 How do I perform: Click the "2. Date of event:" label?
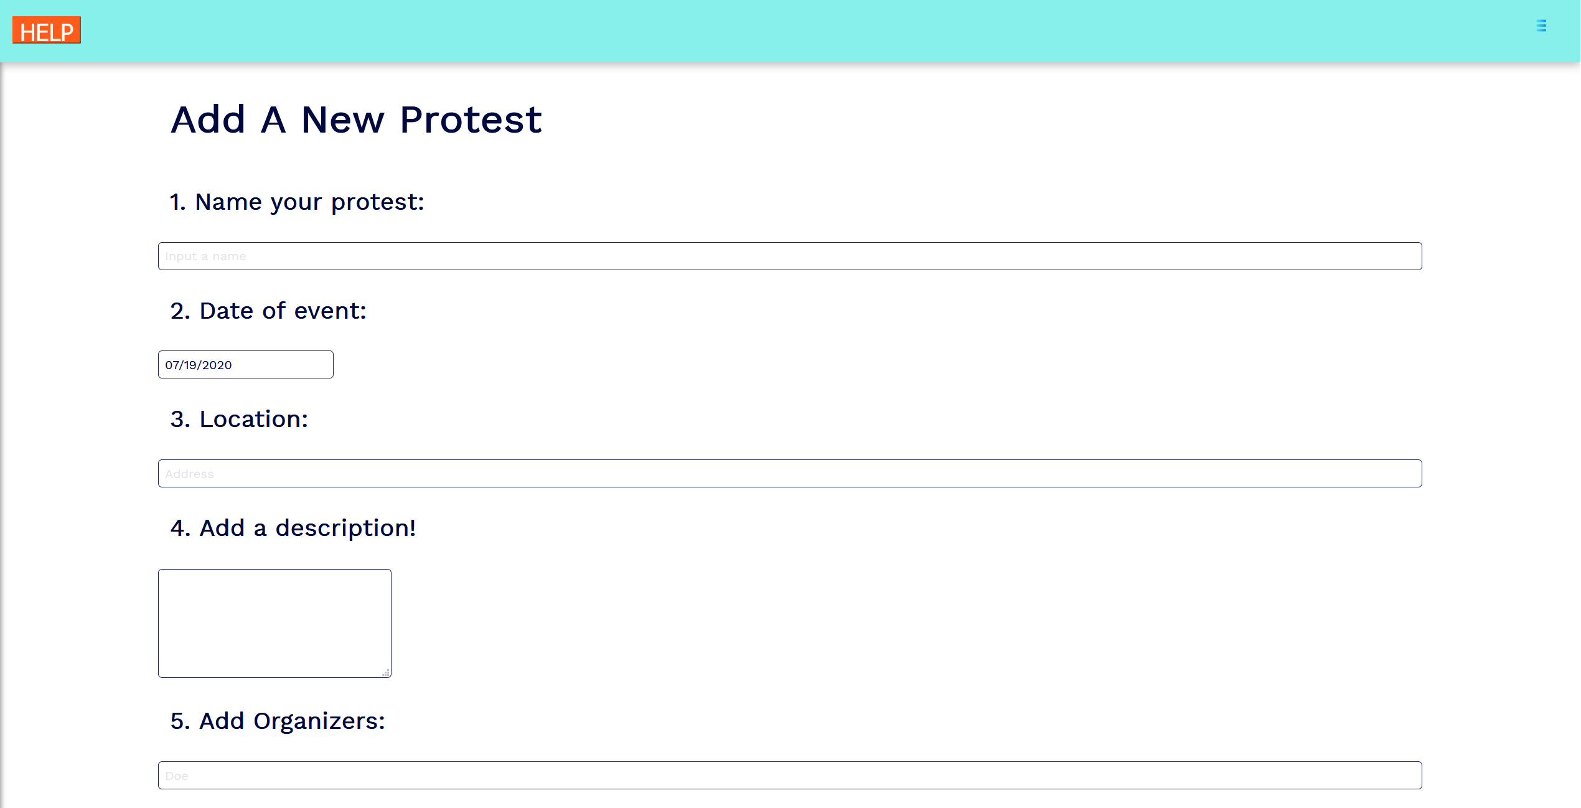(268, 311)
